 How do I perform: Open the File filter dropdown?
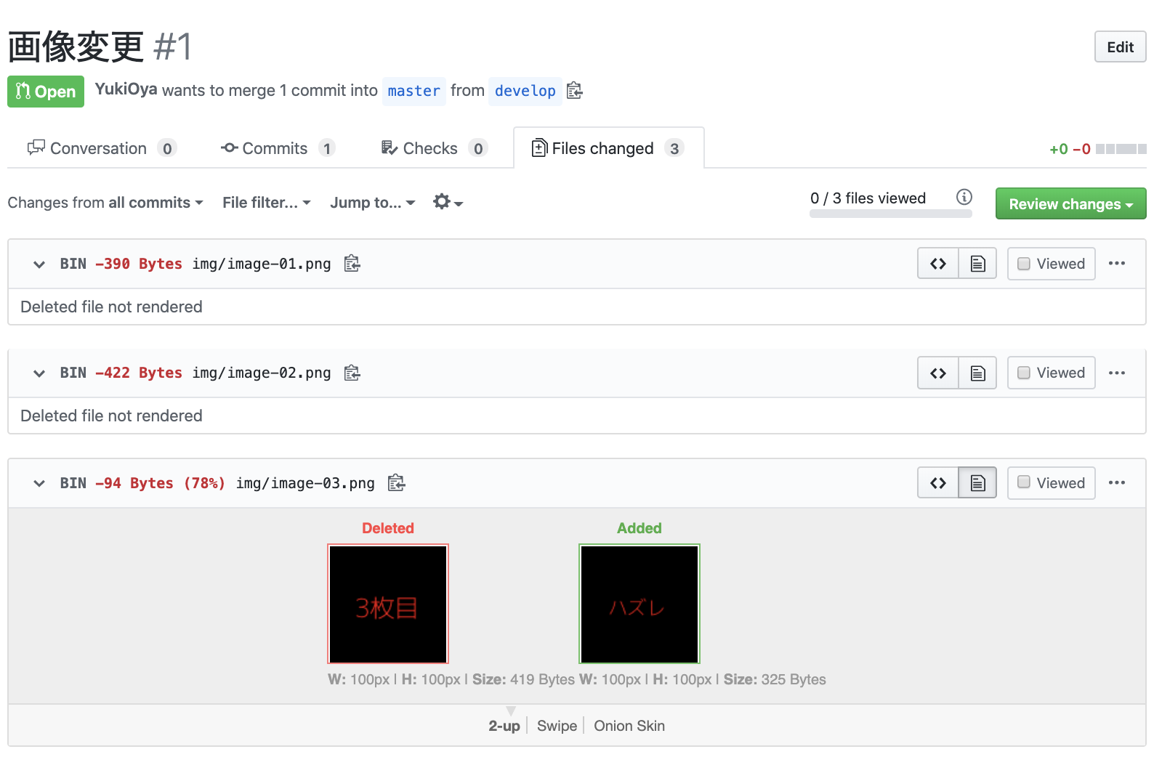267,203
